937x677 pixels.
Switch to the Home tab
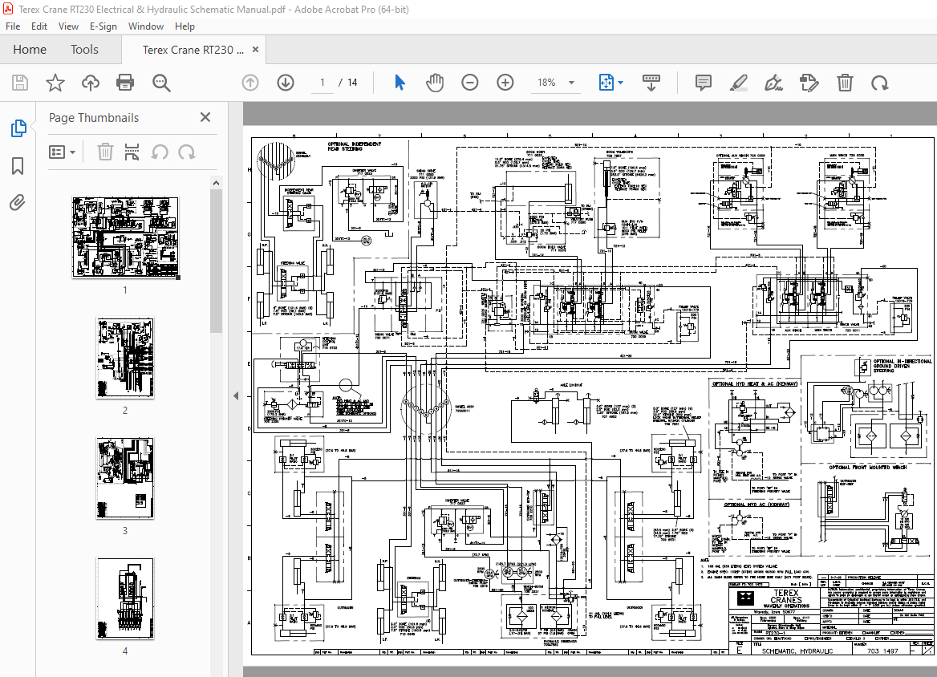(x=30, y=50)
